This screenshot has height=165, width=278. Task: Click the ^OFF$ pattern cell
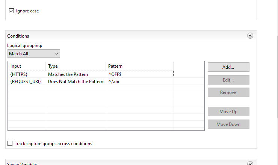[x=115, y=74]
